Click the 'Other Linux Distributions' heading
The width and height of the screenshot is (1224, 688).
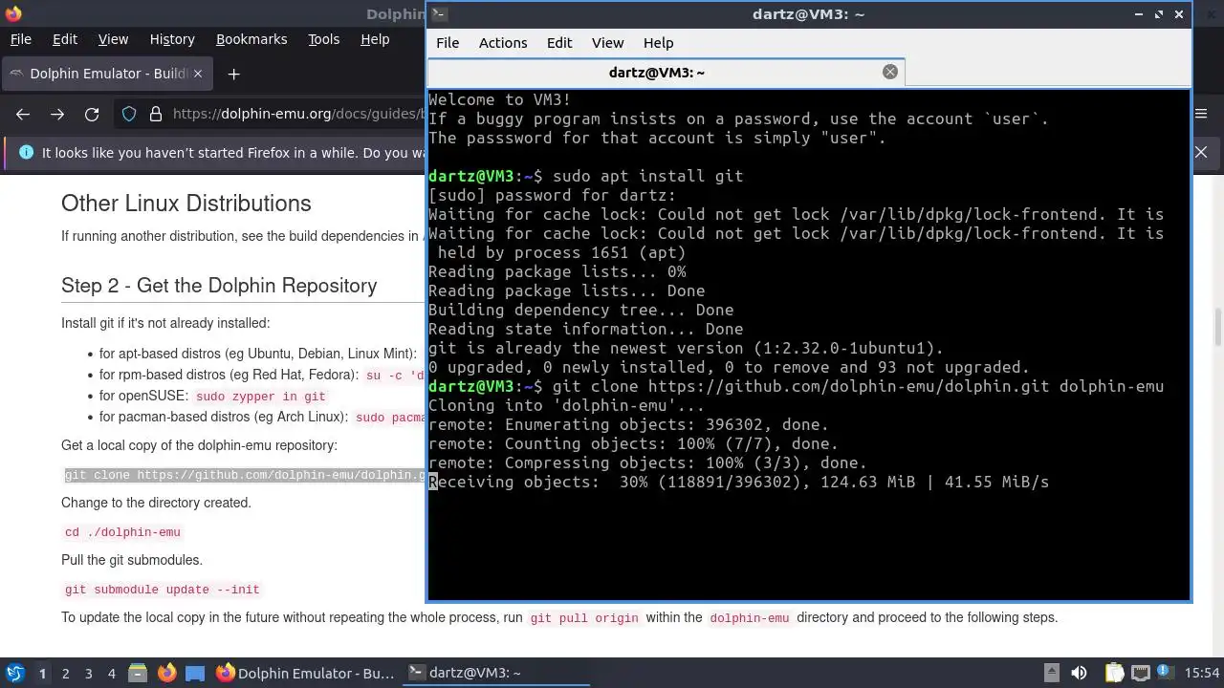point(186,204)
